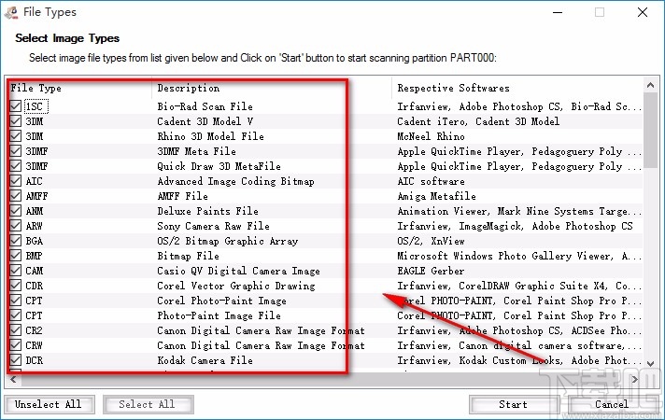Toggle the DCR file type checkbox
The width and height of the screenshot is (665, 420).
(16, 360)
